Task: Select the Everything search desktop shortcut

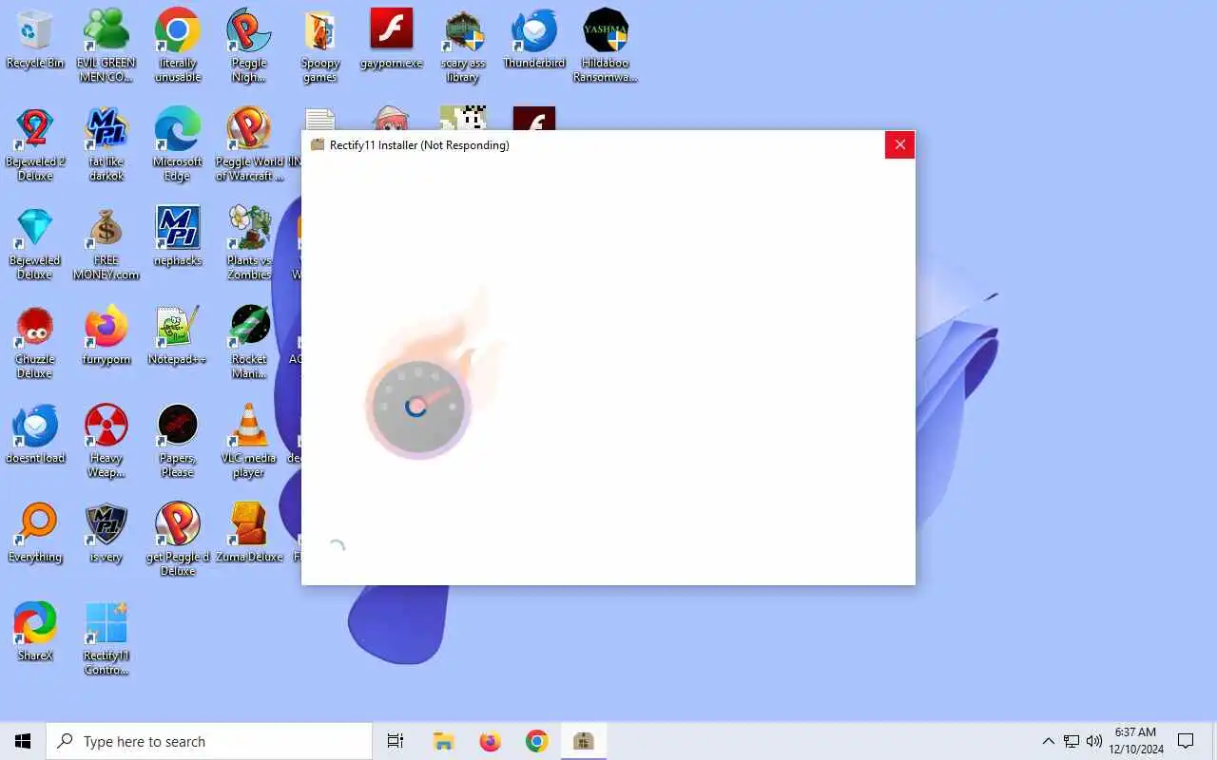Action: coord(35,533)
